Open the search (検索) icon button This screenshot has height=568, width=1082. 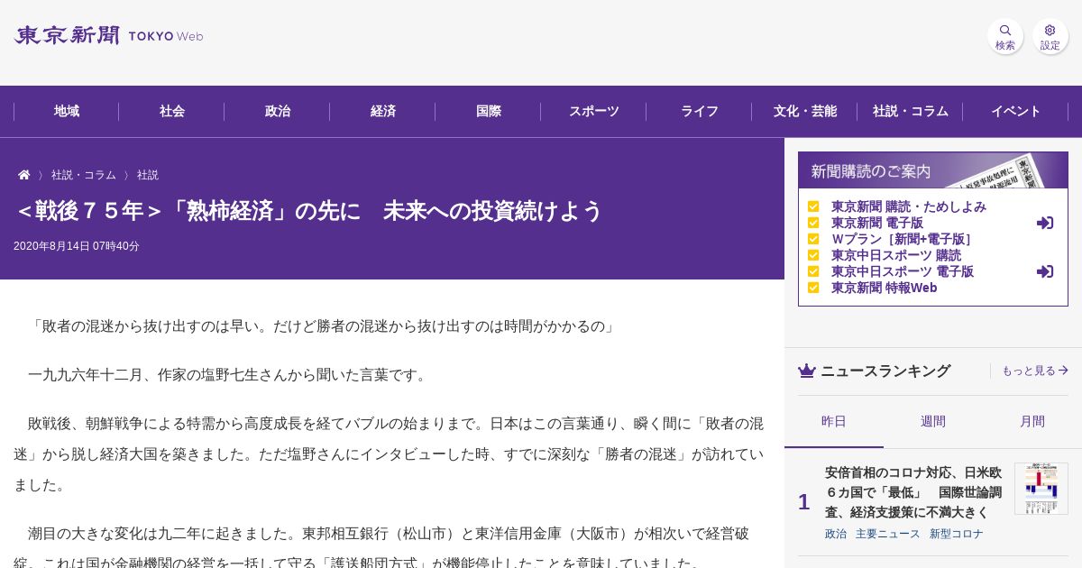pyautogui.click(x=1004, y=36)
